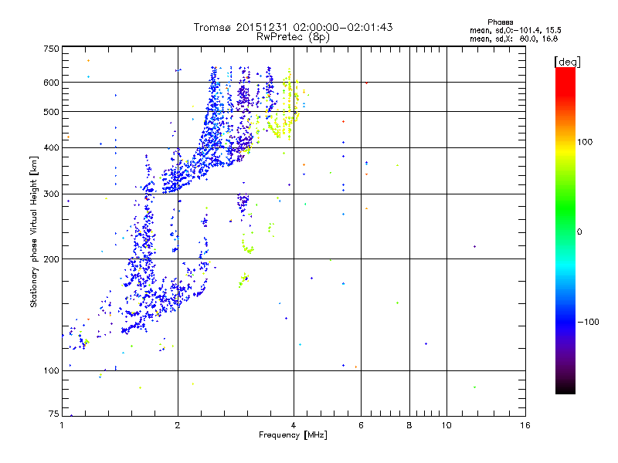Click the '[deg]' colorbar unit label
The height and width of the screenshot is (463, 618).
[x=567, y=62]
